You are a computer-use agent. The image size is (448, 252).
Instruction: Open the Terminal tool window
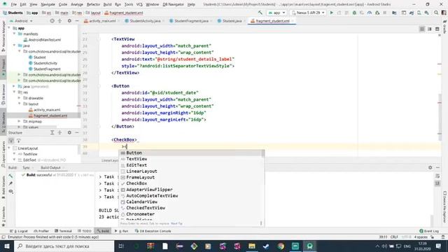[x=63, y=231]
